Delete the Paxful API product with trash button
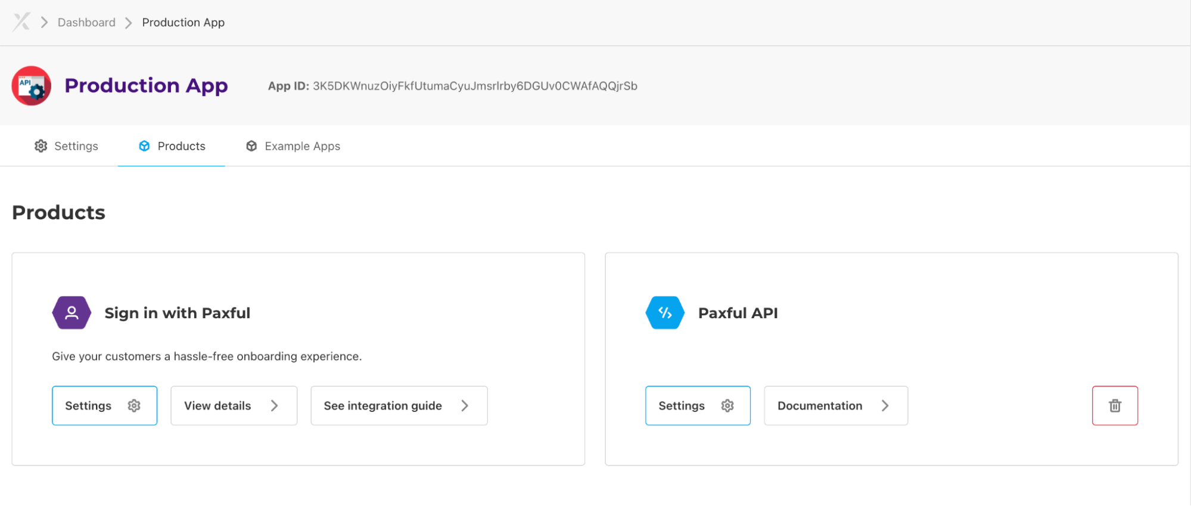The width and height of the screenshot is (1191, 506). click(1115, 406)
